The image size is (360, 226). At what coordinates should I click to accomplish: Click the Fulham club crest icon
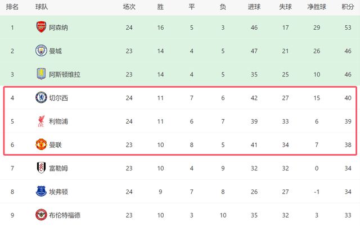tap(41, 168)
